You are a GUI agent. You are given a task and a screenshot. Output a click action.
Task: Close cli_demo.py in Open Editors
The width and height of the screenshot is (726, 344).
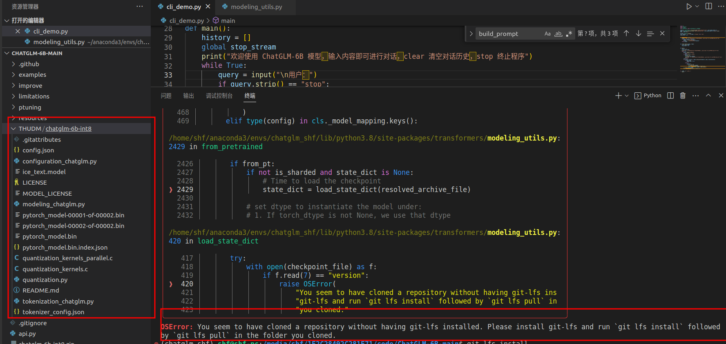[x=18, y=31]
